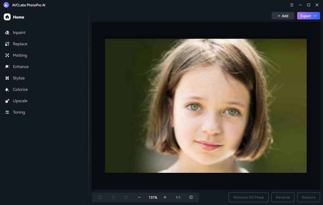The image size is (323, 205).
Task: Select the Upscale tool icon
Action: tap(7, 101)
